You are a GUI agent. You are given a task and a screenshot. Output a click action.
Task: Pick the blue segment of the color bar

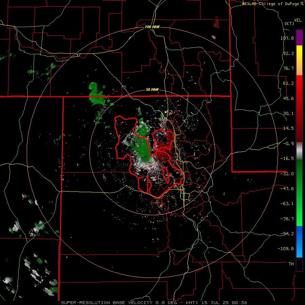point(299,242)
